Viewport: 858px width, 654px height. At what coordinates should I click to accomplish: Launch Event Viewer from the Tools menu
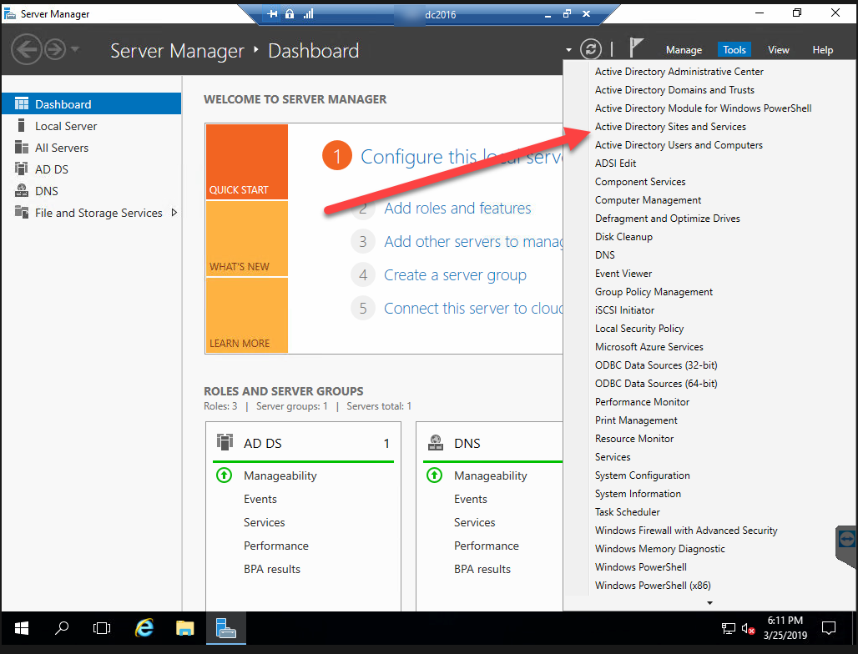point(623,274)
